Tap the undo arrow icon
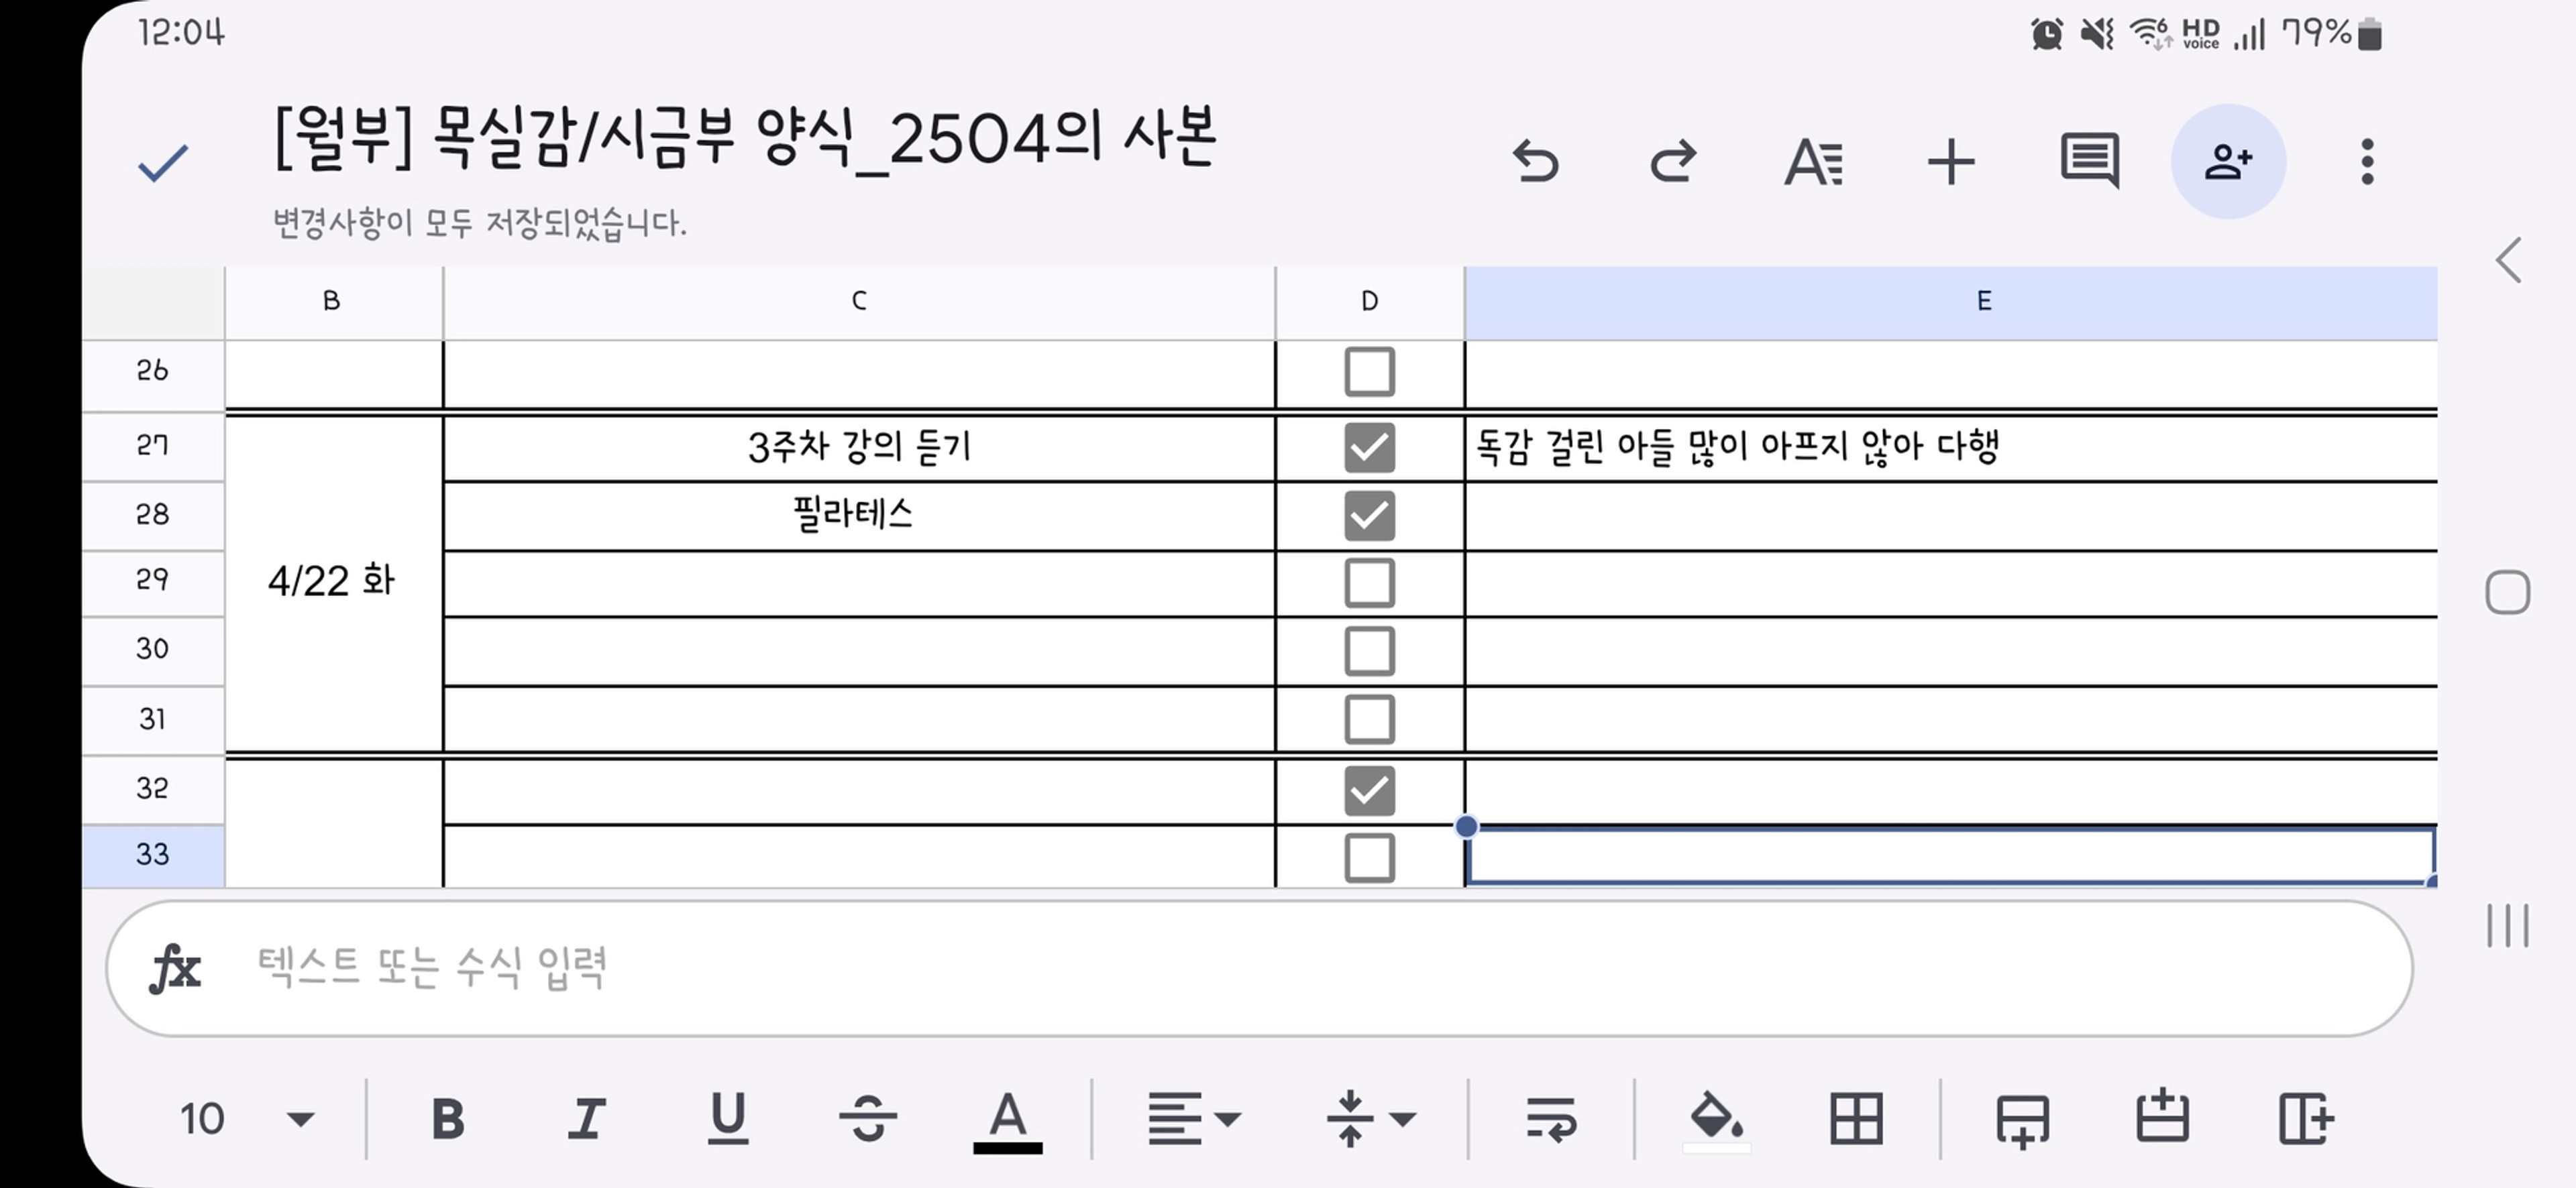The width and height of the screenshot is (2576, 1188). coord(1536,162)
